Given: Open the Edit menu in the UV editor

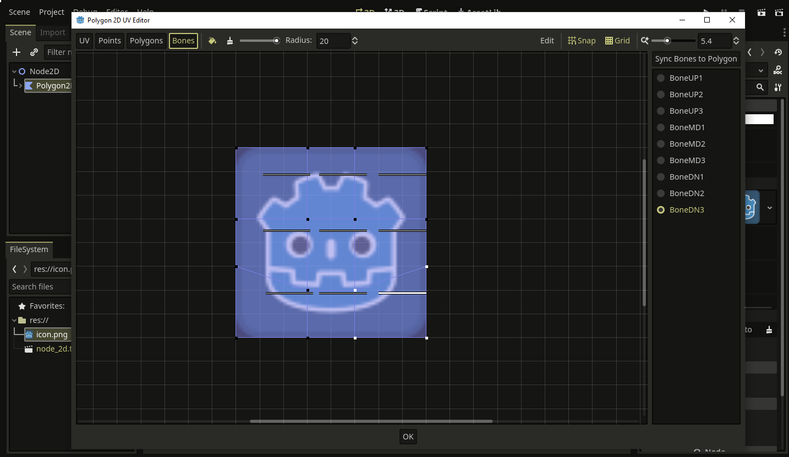Looking at the screenshot, I should coord(547,40).
